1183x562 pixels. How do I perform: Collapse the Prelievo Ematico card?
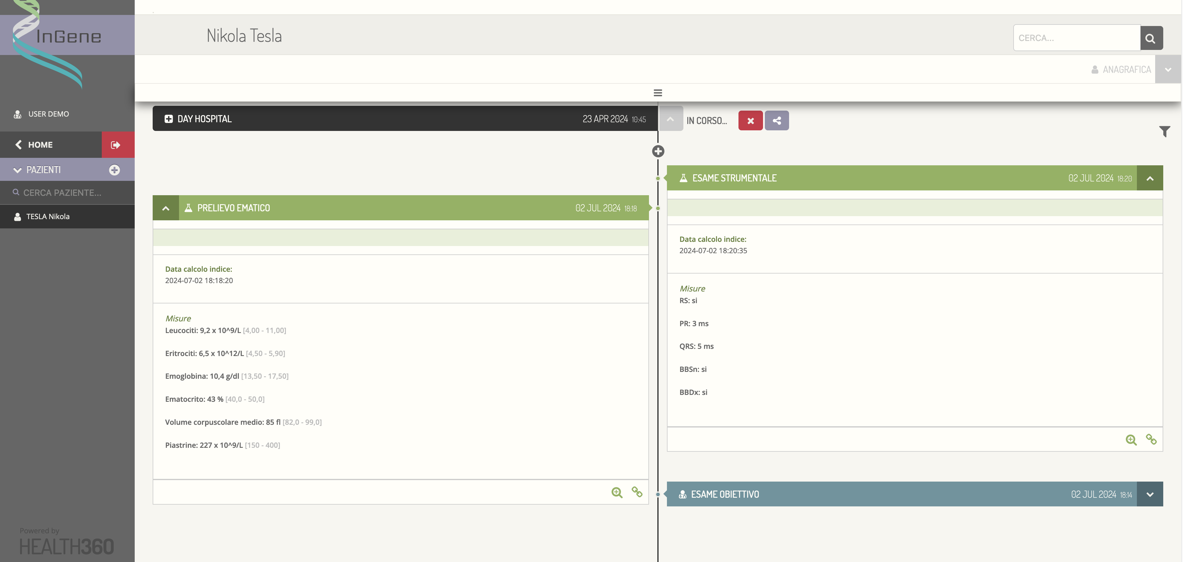166,208
